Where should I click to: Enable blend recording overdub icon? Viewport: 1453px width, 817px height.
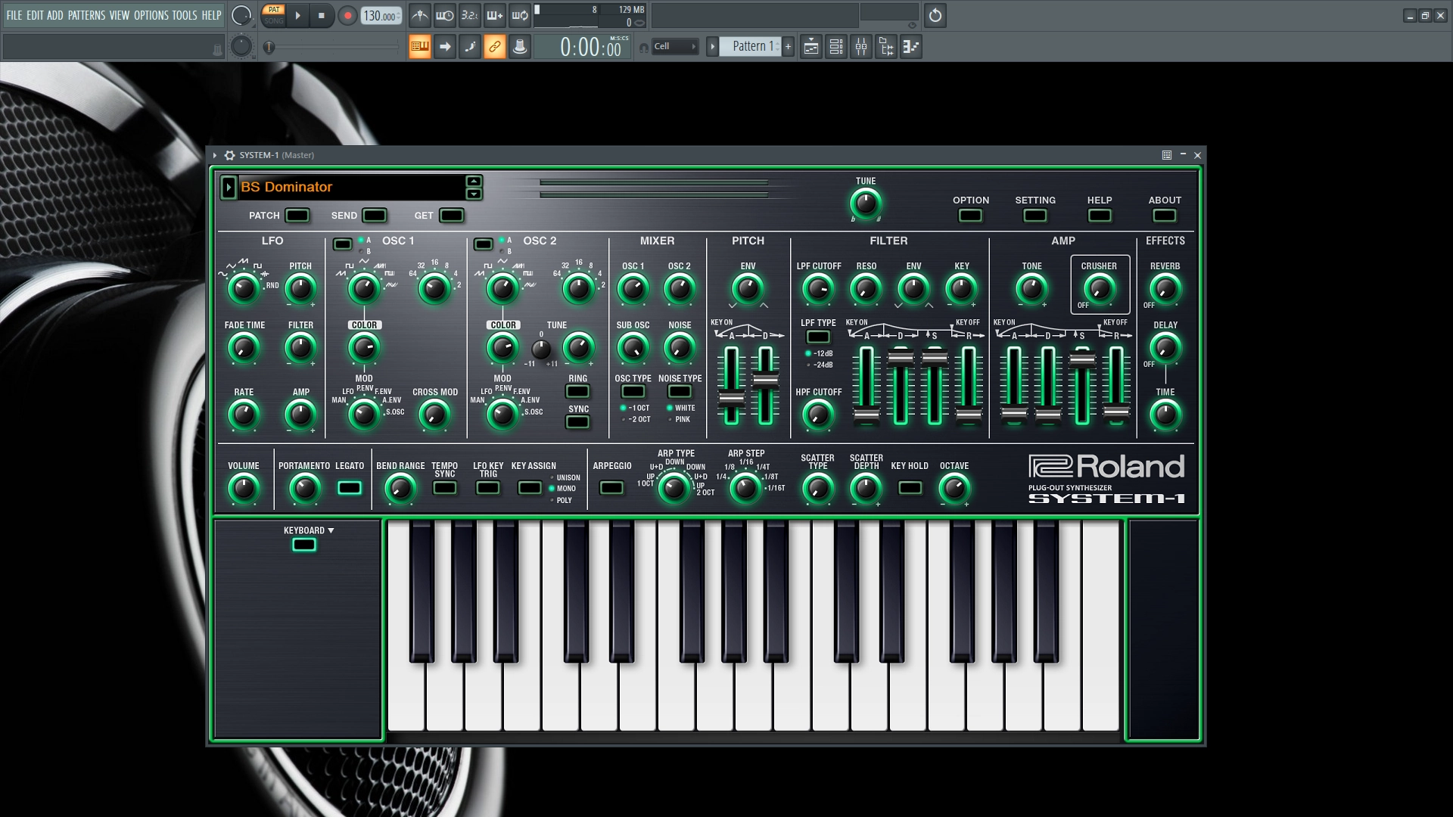[x=495, y=15]
